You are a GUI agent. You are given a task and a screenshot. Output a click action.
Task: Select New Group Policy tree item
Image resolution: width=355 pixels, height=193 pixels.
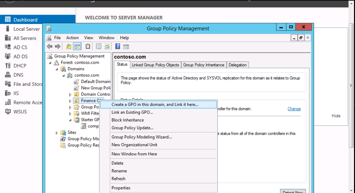click(95, 88)
